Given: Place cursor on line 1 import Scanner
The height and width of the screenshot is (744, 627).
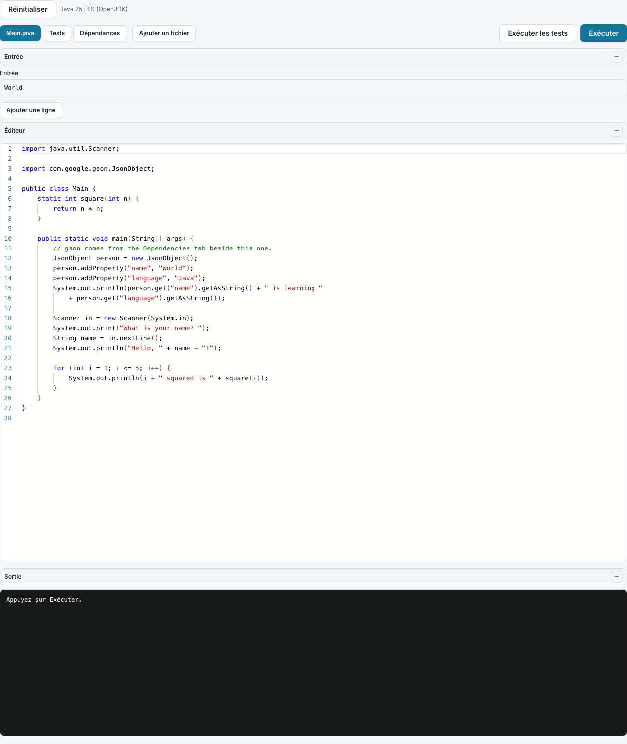Looking at the screenshot, I should coord(70,149).
